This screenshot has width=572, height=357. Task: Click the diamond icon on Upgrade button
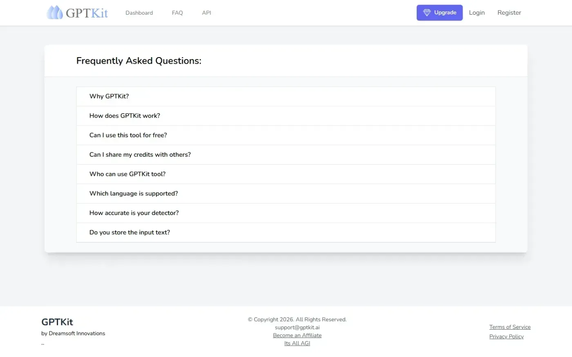pyautogui.click(x=427, y=13)
